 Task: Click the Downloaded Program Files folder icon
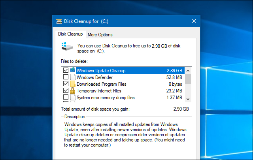pyautogui.click(x=73, y=84)
